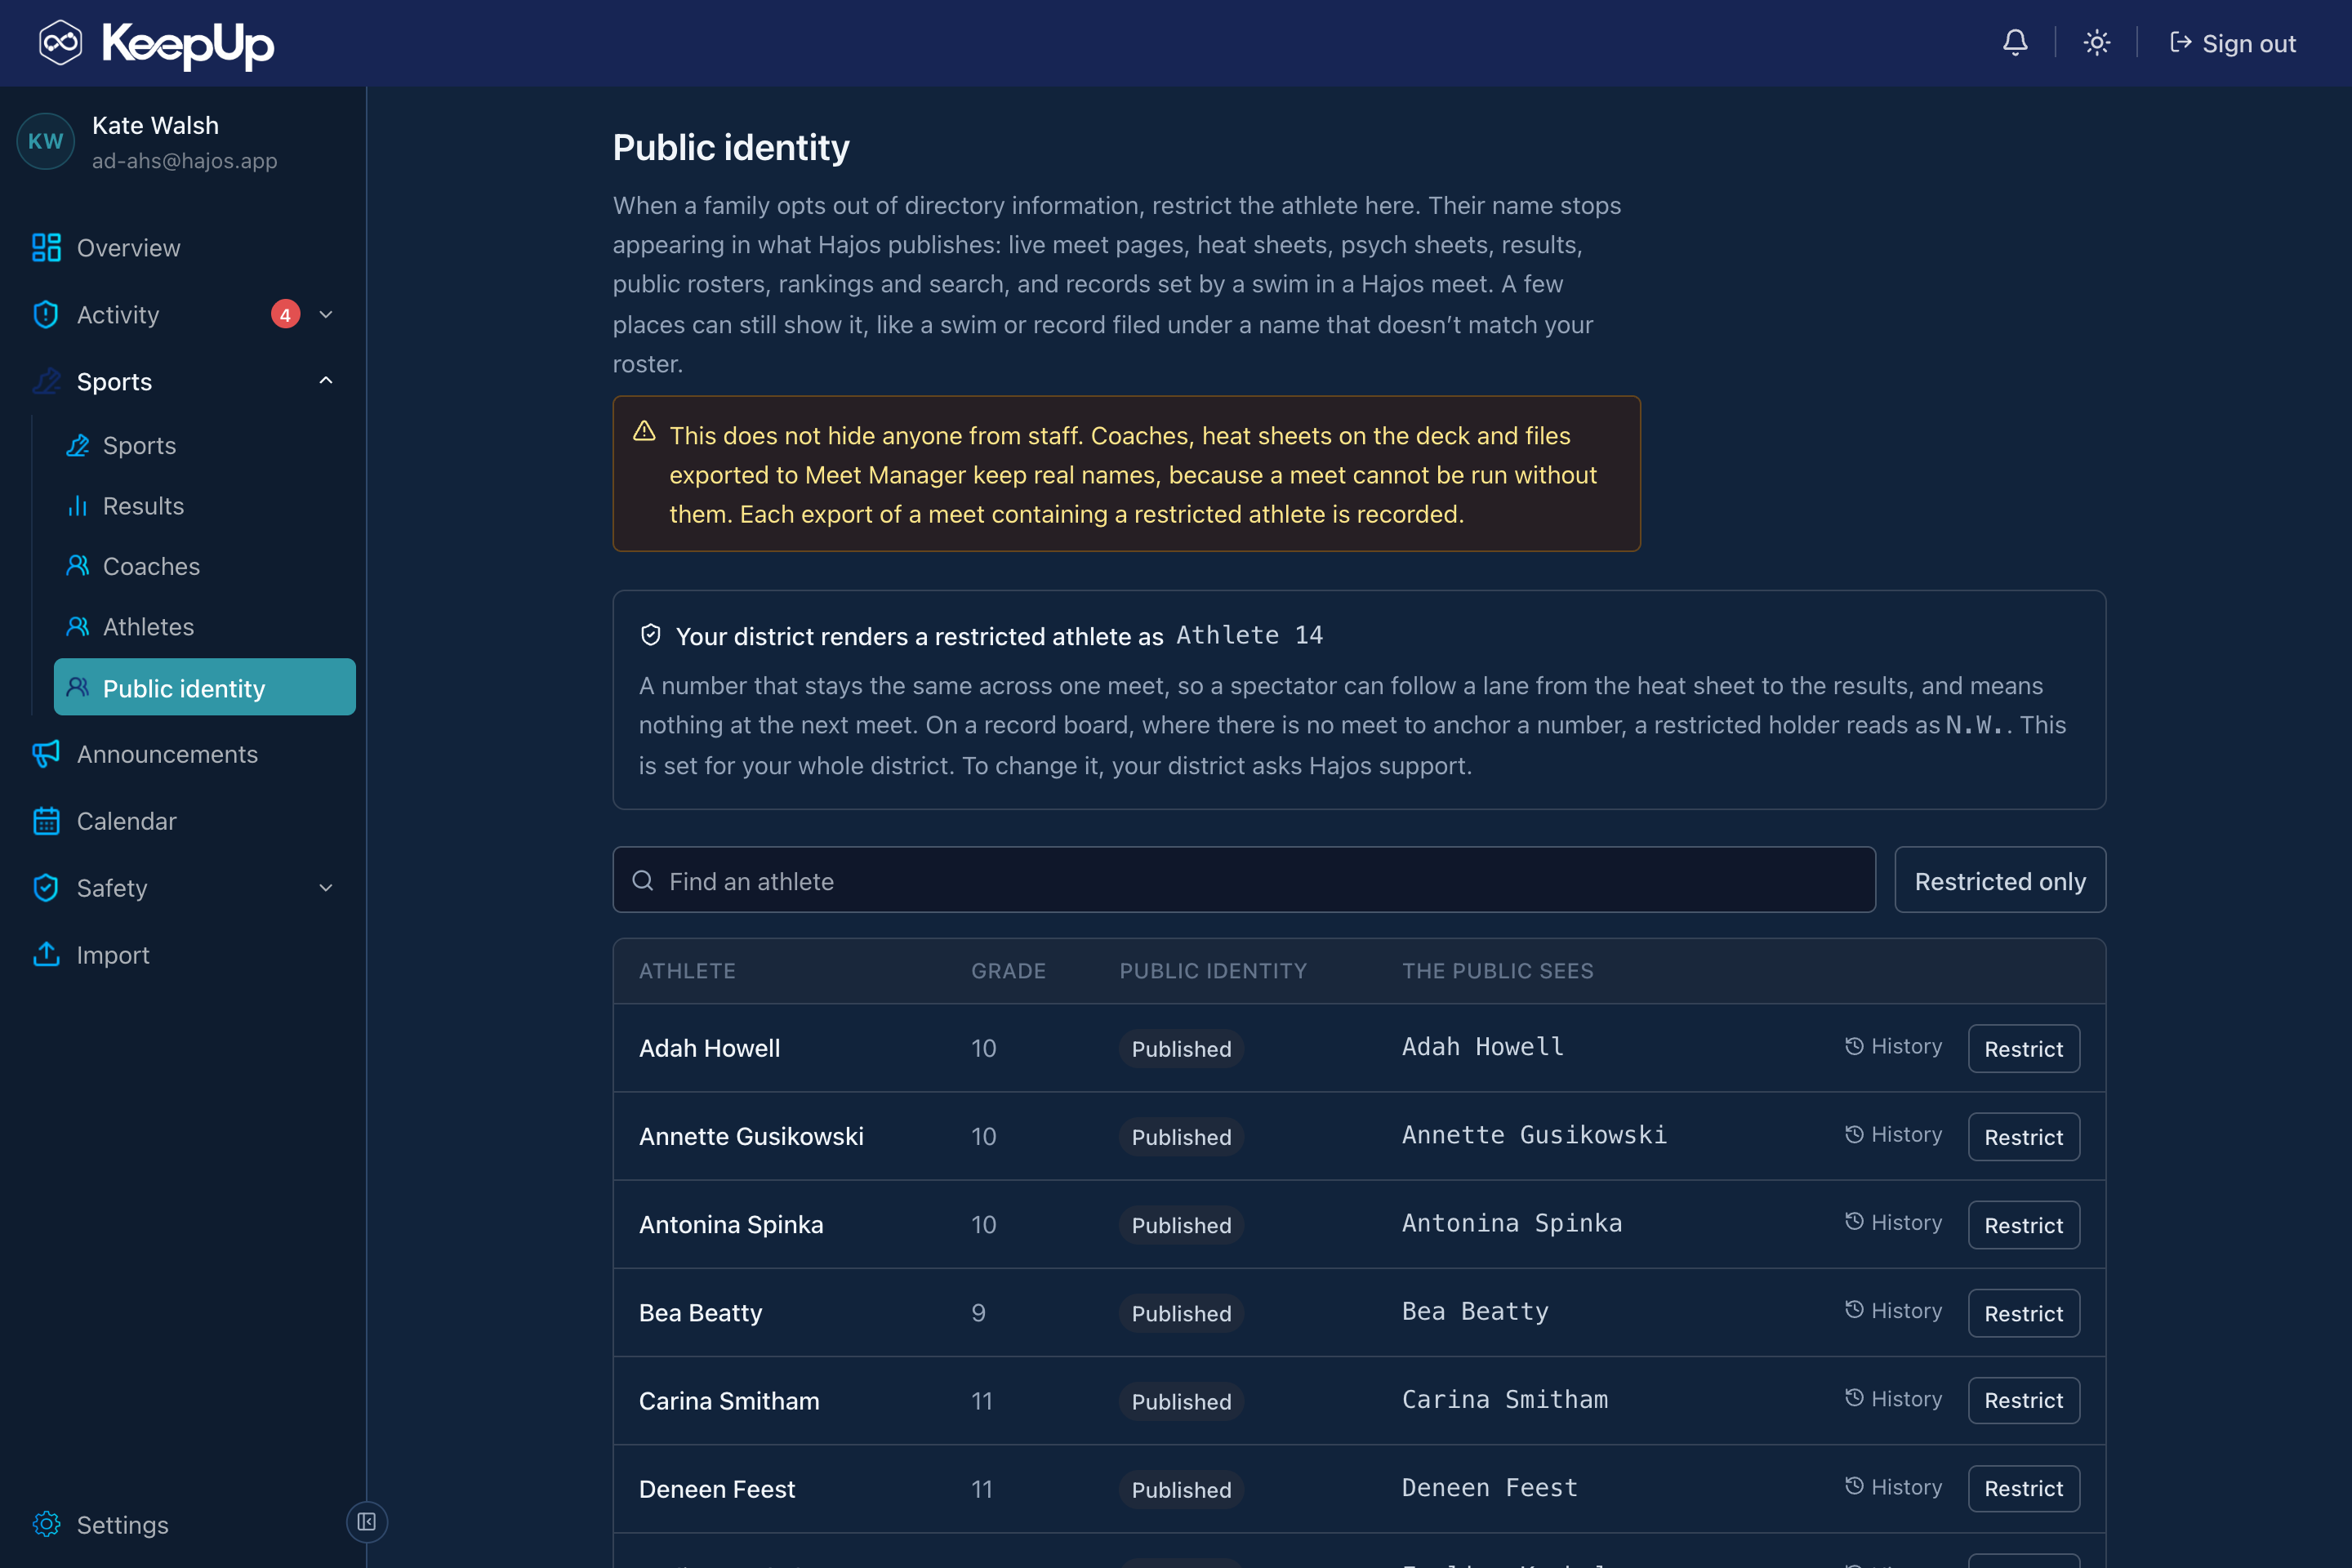Restrict Deneen Feest
Viewport: 2352px width, 1568px height.
2024,1488
